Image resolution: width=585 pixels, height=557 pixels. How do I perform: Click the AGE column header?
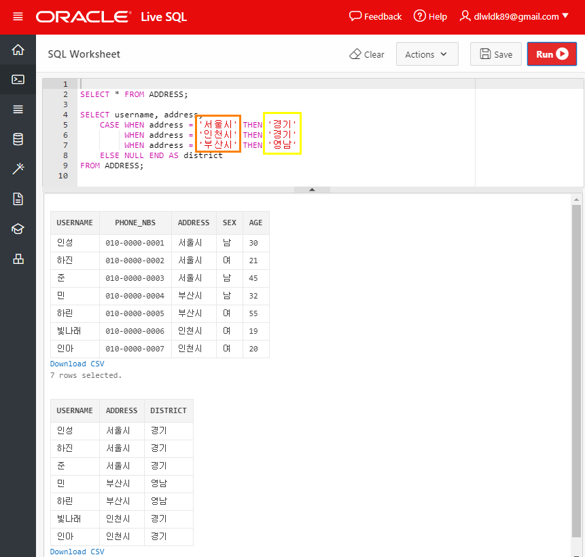(x=256, y=223)
